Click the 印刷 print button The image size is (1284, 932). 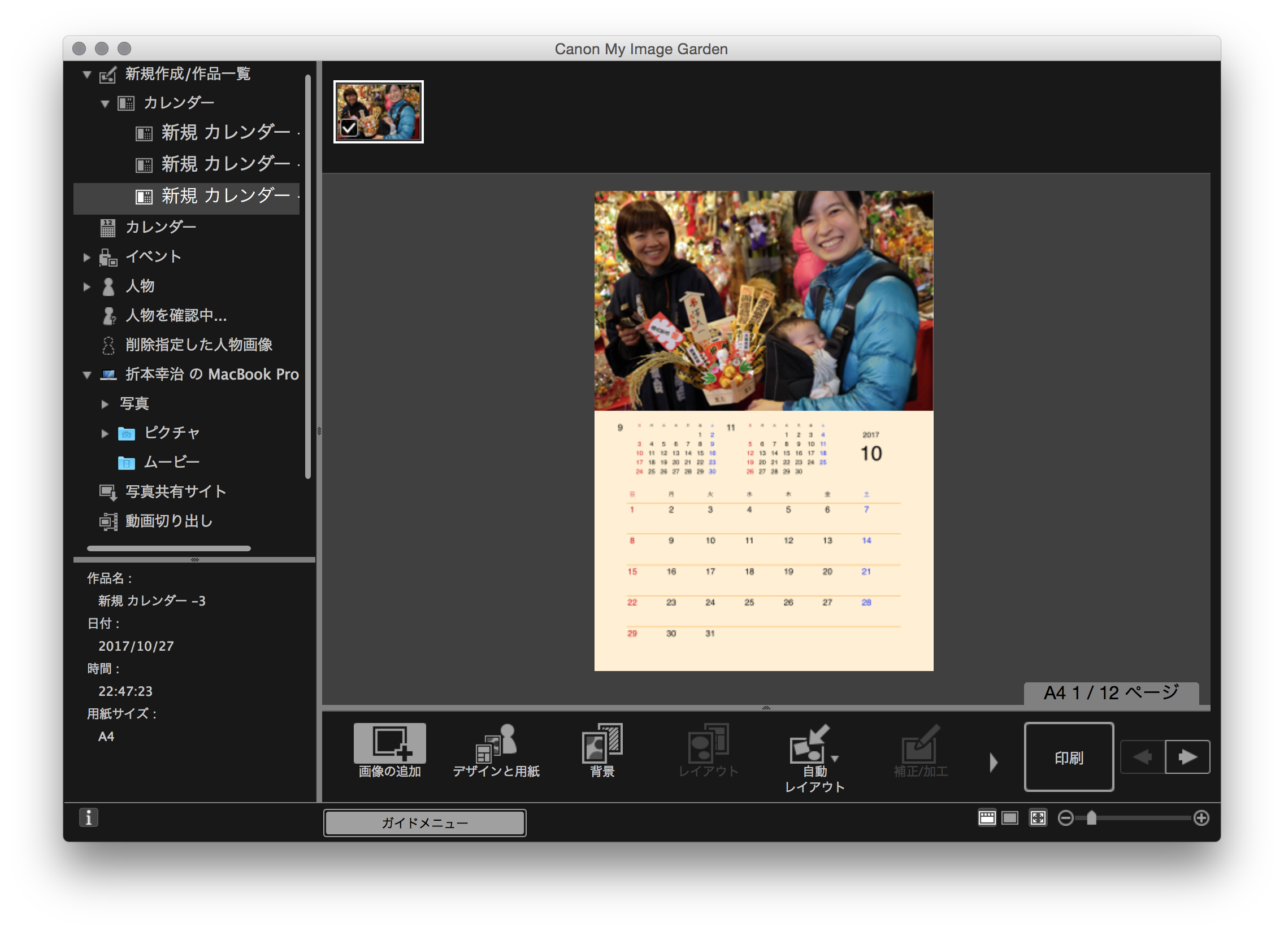1068,757
